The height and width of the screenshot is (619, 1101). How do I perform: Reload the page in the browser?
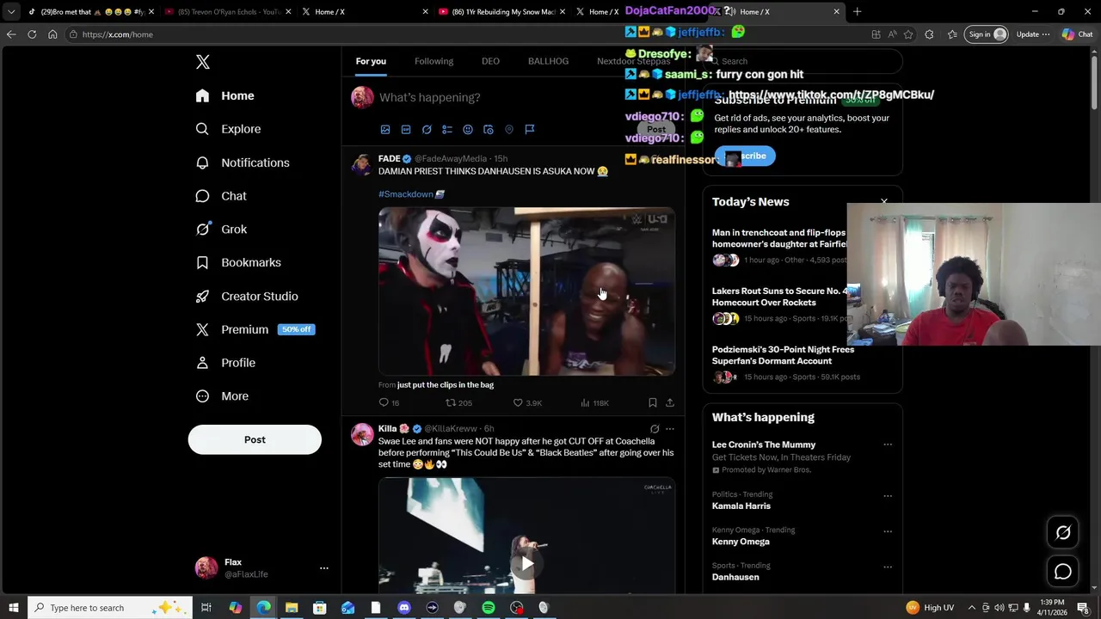(32, 34)
